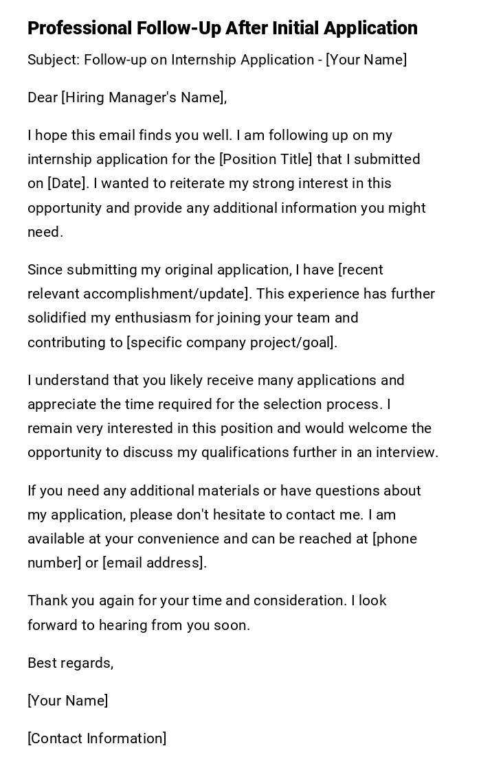Click the 'Best regards,' closing line

pyautogui.click(x=71, y=663)
